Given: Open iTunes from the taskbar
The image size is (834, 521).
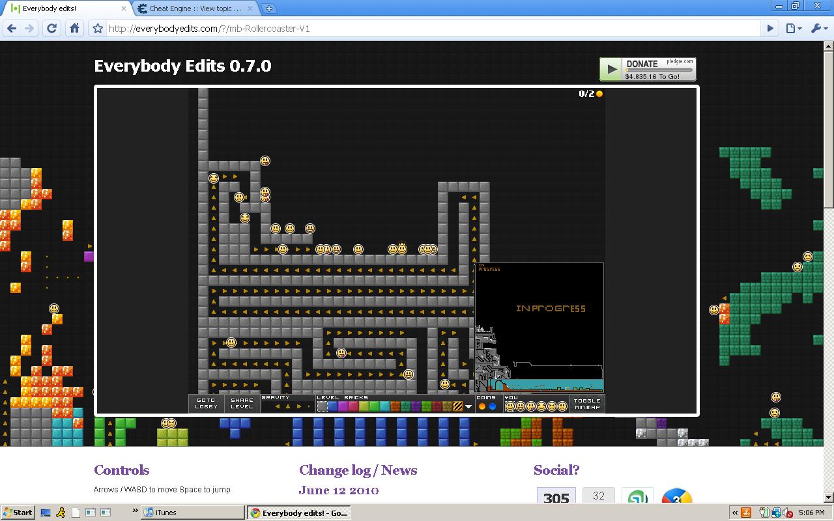Looking at the screenshot, I should point(193,513).
